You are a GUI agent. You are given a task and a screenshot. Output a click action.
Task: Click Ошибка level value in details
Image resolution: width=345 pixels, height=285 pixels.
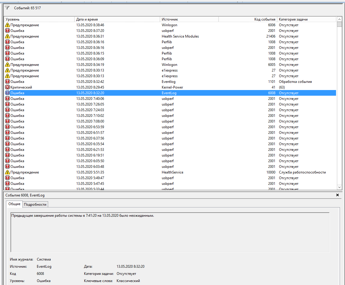click(x=44, y=281)
